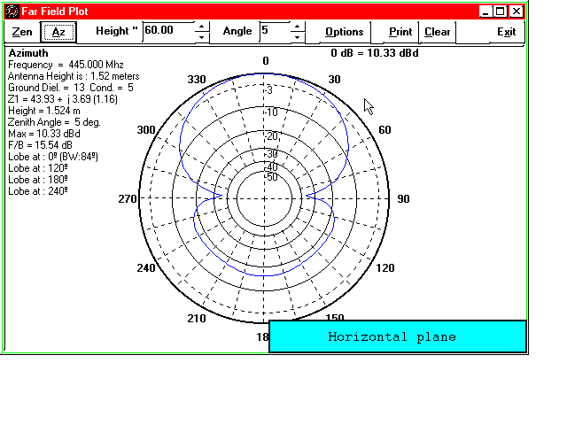
Task: Open the Options button
Action: coord(344,32)
